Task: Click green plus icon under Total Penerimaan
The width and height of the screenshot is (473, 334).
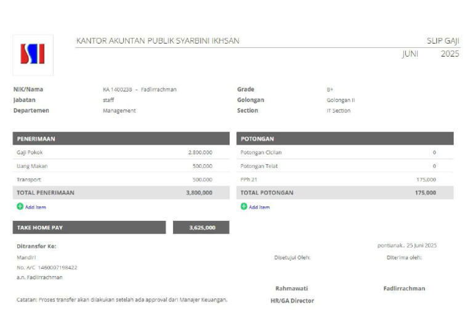Action: (x=20, y=207)
